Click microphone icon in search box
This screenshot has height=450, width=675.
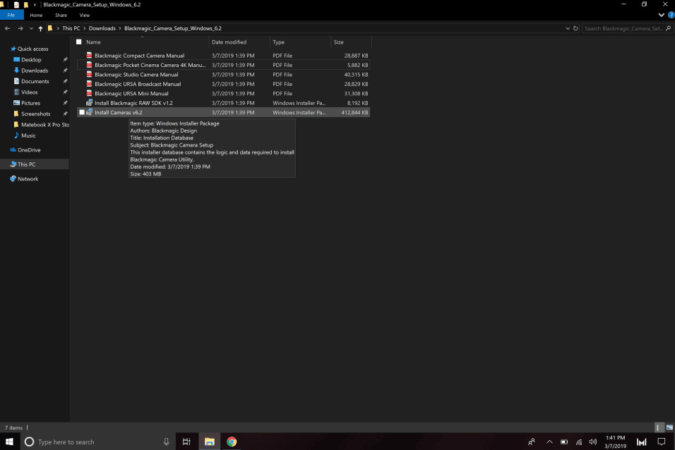pos(166,442)
